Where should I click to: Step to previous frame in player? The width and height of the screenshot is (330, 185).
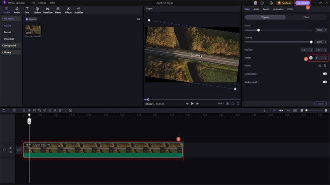187,104
